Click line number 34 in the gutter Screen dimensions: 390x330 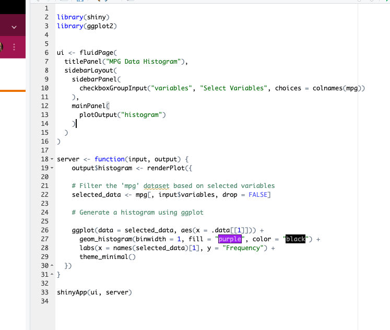coord(45,301)
